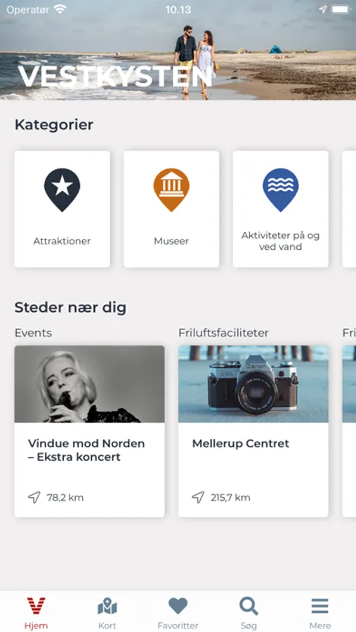Image resolution: width=356 pixels, height=632 pixels.
Task: Select the Hjem tab label
Action: 37,626
